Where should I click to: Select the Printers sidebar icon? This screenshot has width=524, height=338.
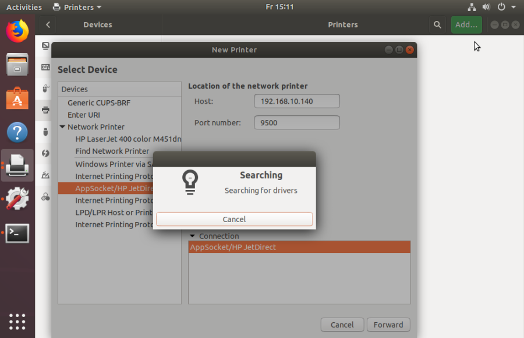(x=45, y=110)
